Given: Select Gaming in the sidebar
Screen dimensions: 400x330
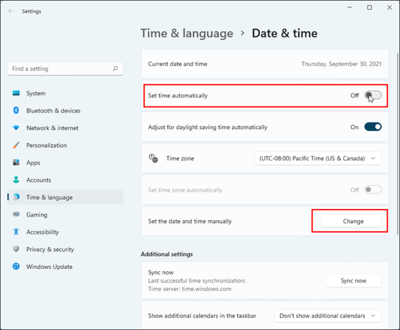Looking at the screenshot, I should 65,215.
